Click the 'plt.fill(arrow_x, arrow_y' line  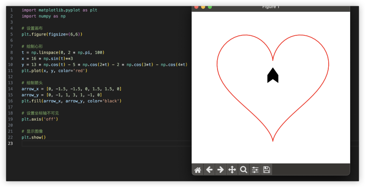71,101
